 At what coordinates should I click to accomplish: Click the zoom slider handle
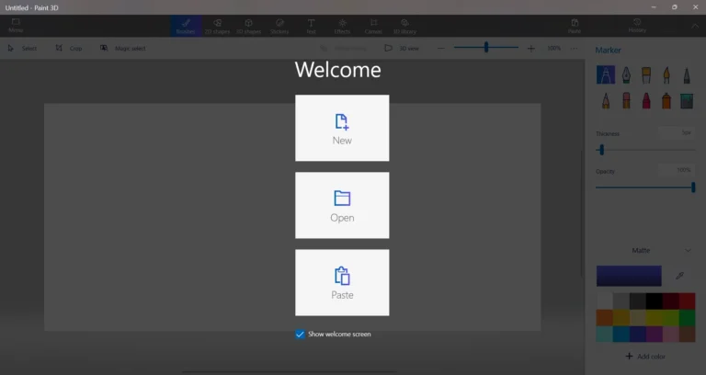pos(486,47)
